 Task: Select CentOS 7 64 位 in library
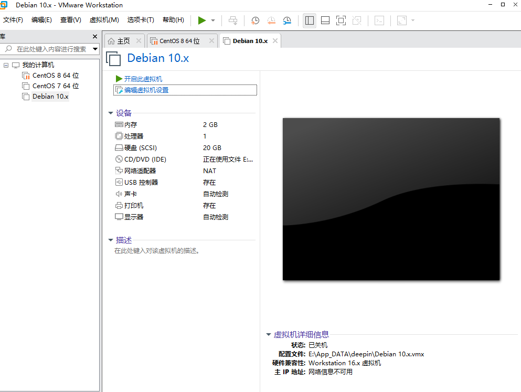tap(55, 86)
